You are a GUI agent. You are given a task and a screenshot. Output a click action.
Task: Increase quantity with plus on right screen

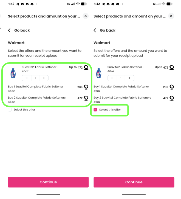tap(129, 78)
